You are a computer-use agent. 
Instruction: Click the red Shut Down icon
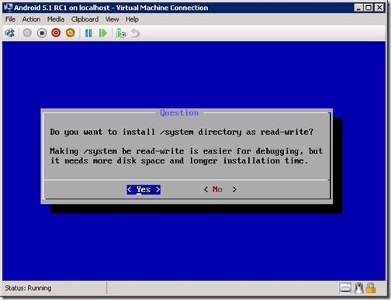56,33
